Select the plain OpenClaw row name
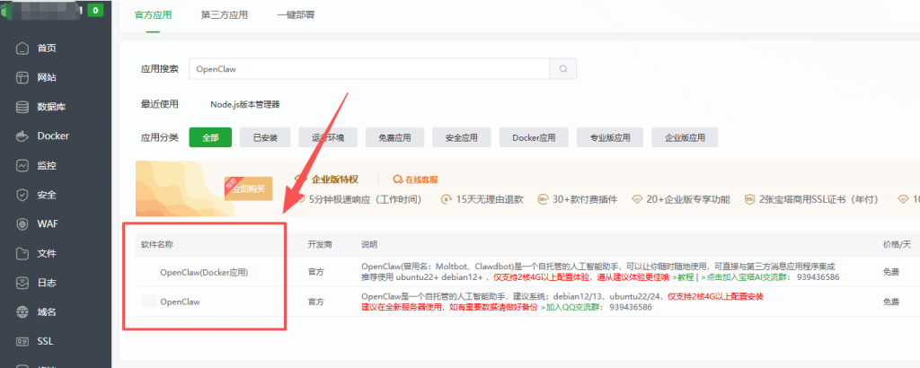This screenshot has height=368, width=920. pos(180,302)
